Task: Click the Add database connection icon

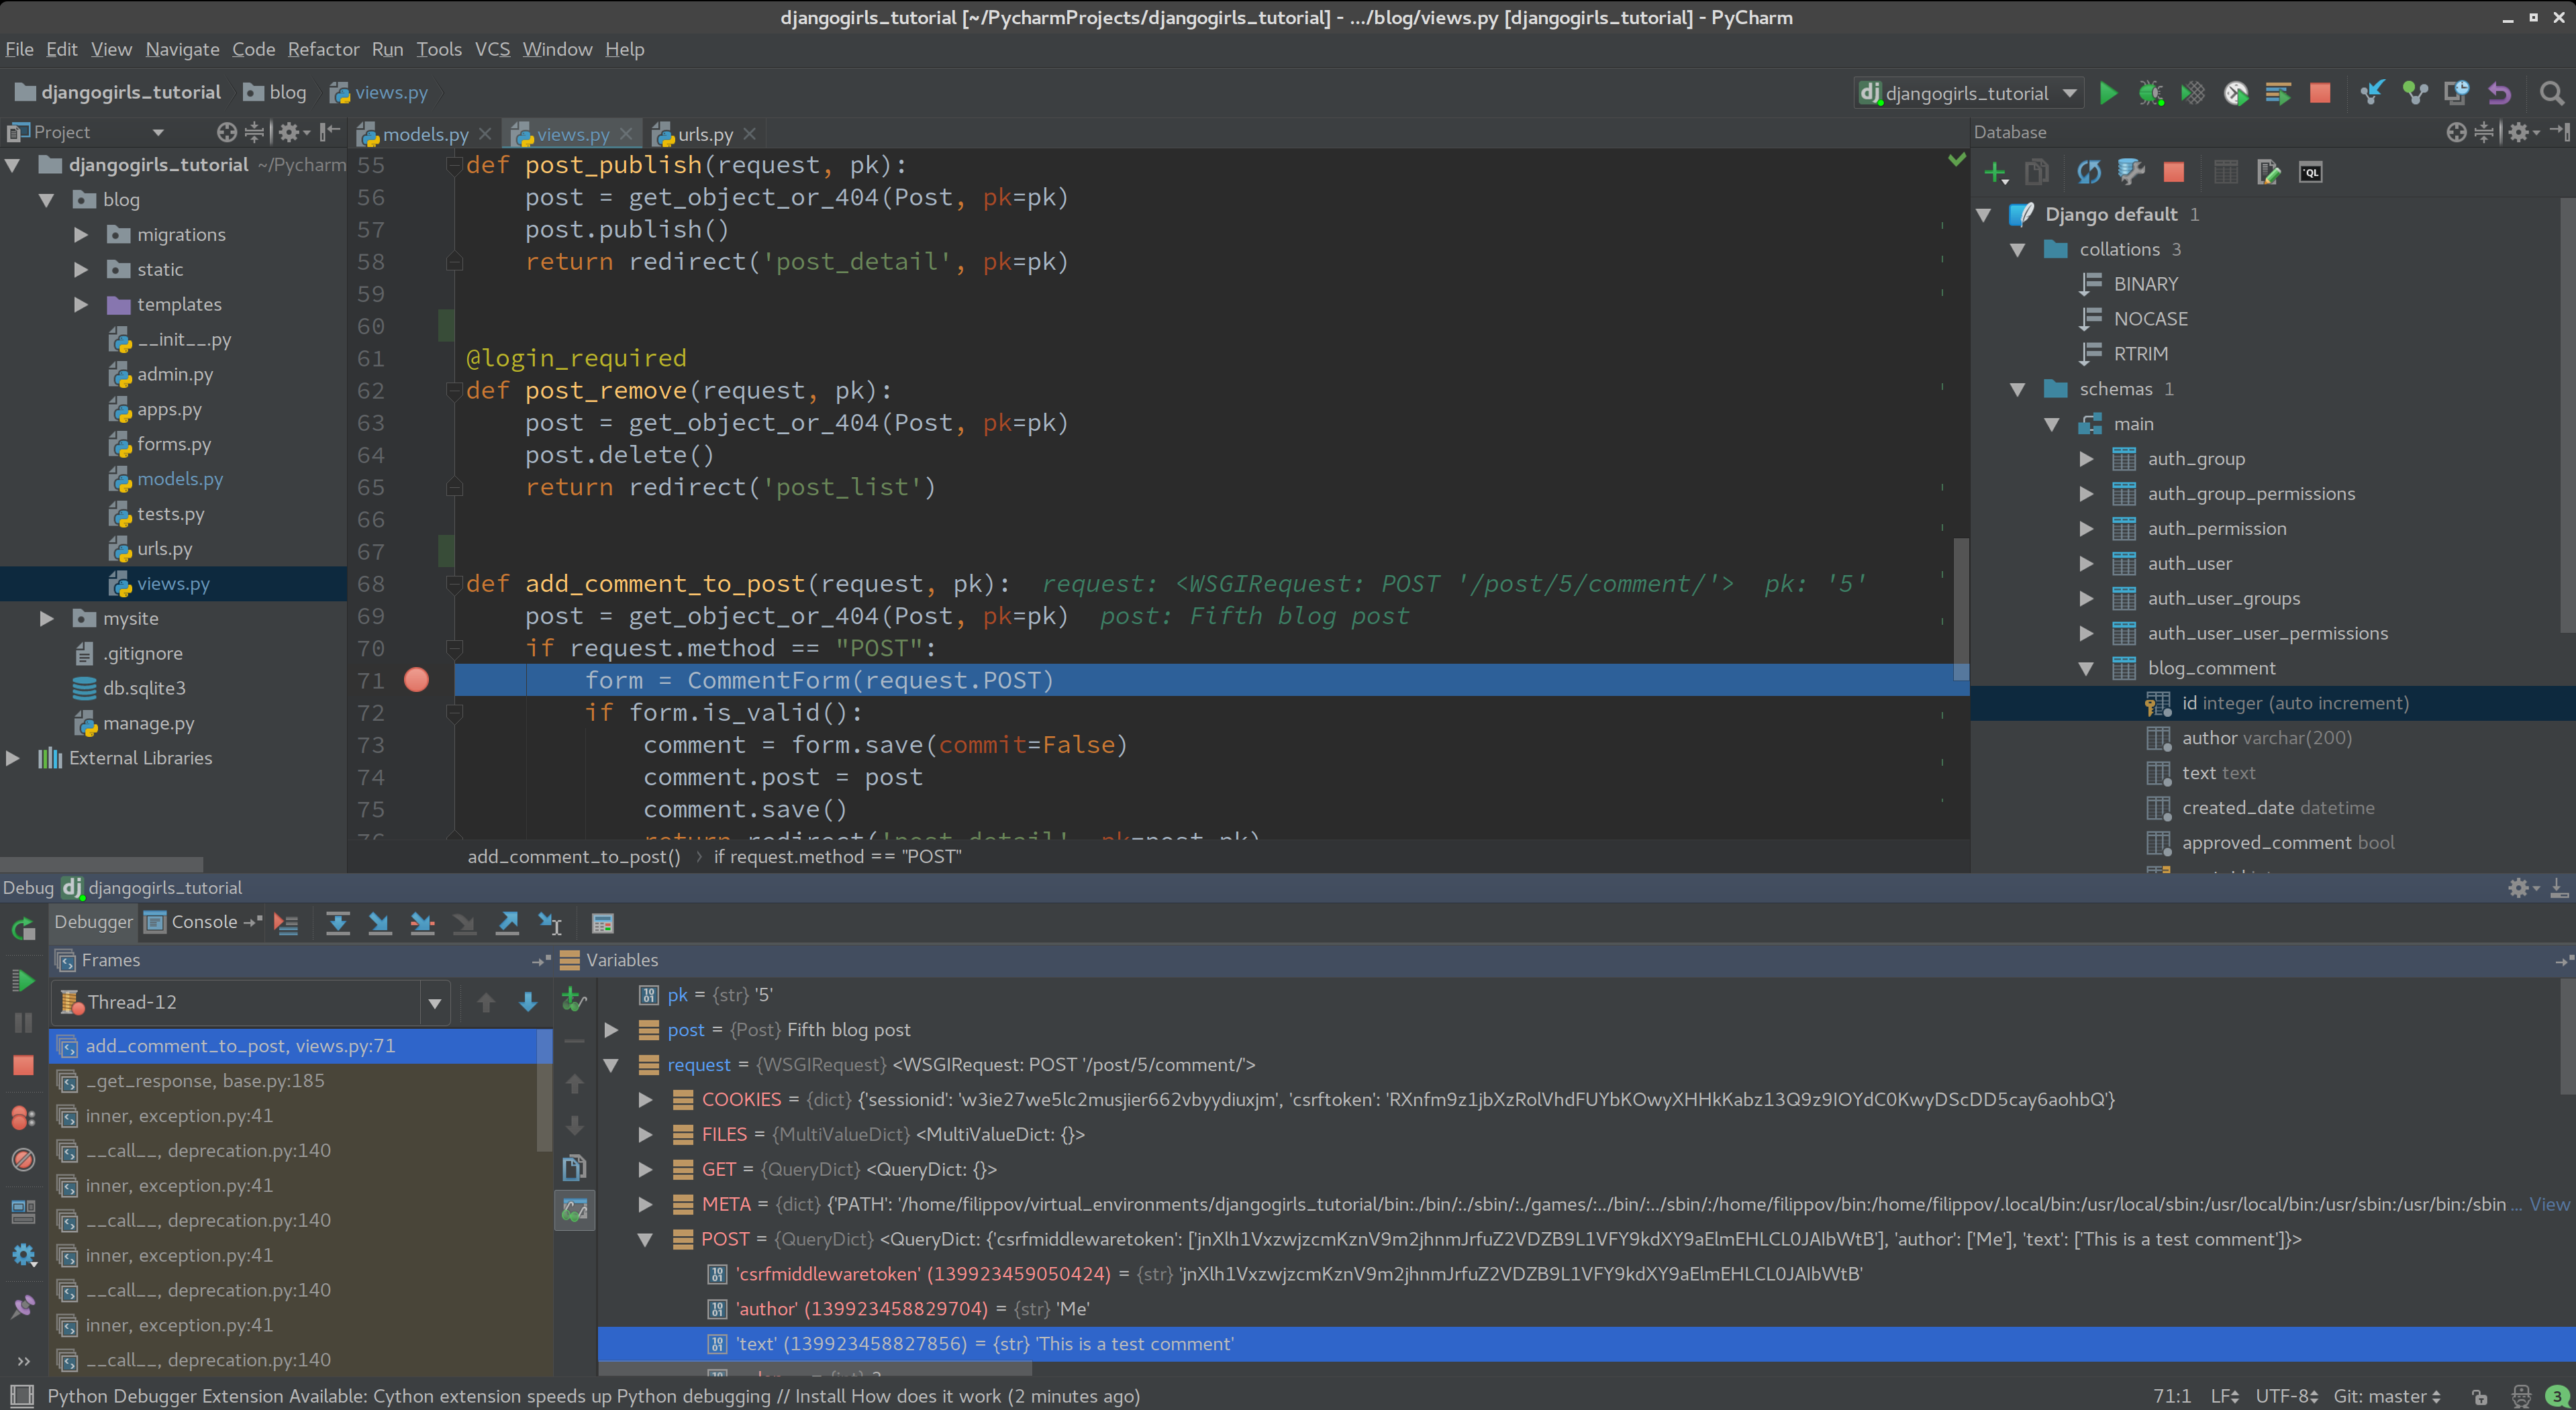Action: pos(1995,170)
